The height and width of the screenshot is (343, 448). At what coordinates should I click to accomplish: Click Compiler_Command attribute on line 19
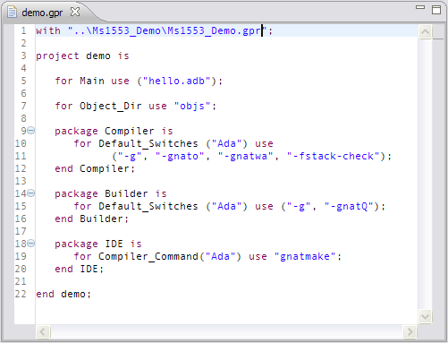148,256
